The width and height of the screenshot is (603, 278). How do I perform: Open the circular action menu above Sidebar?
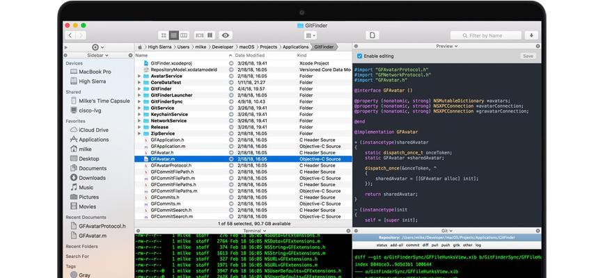pyautogui.click(x=97, y=47)
